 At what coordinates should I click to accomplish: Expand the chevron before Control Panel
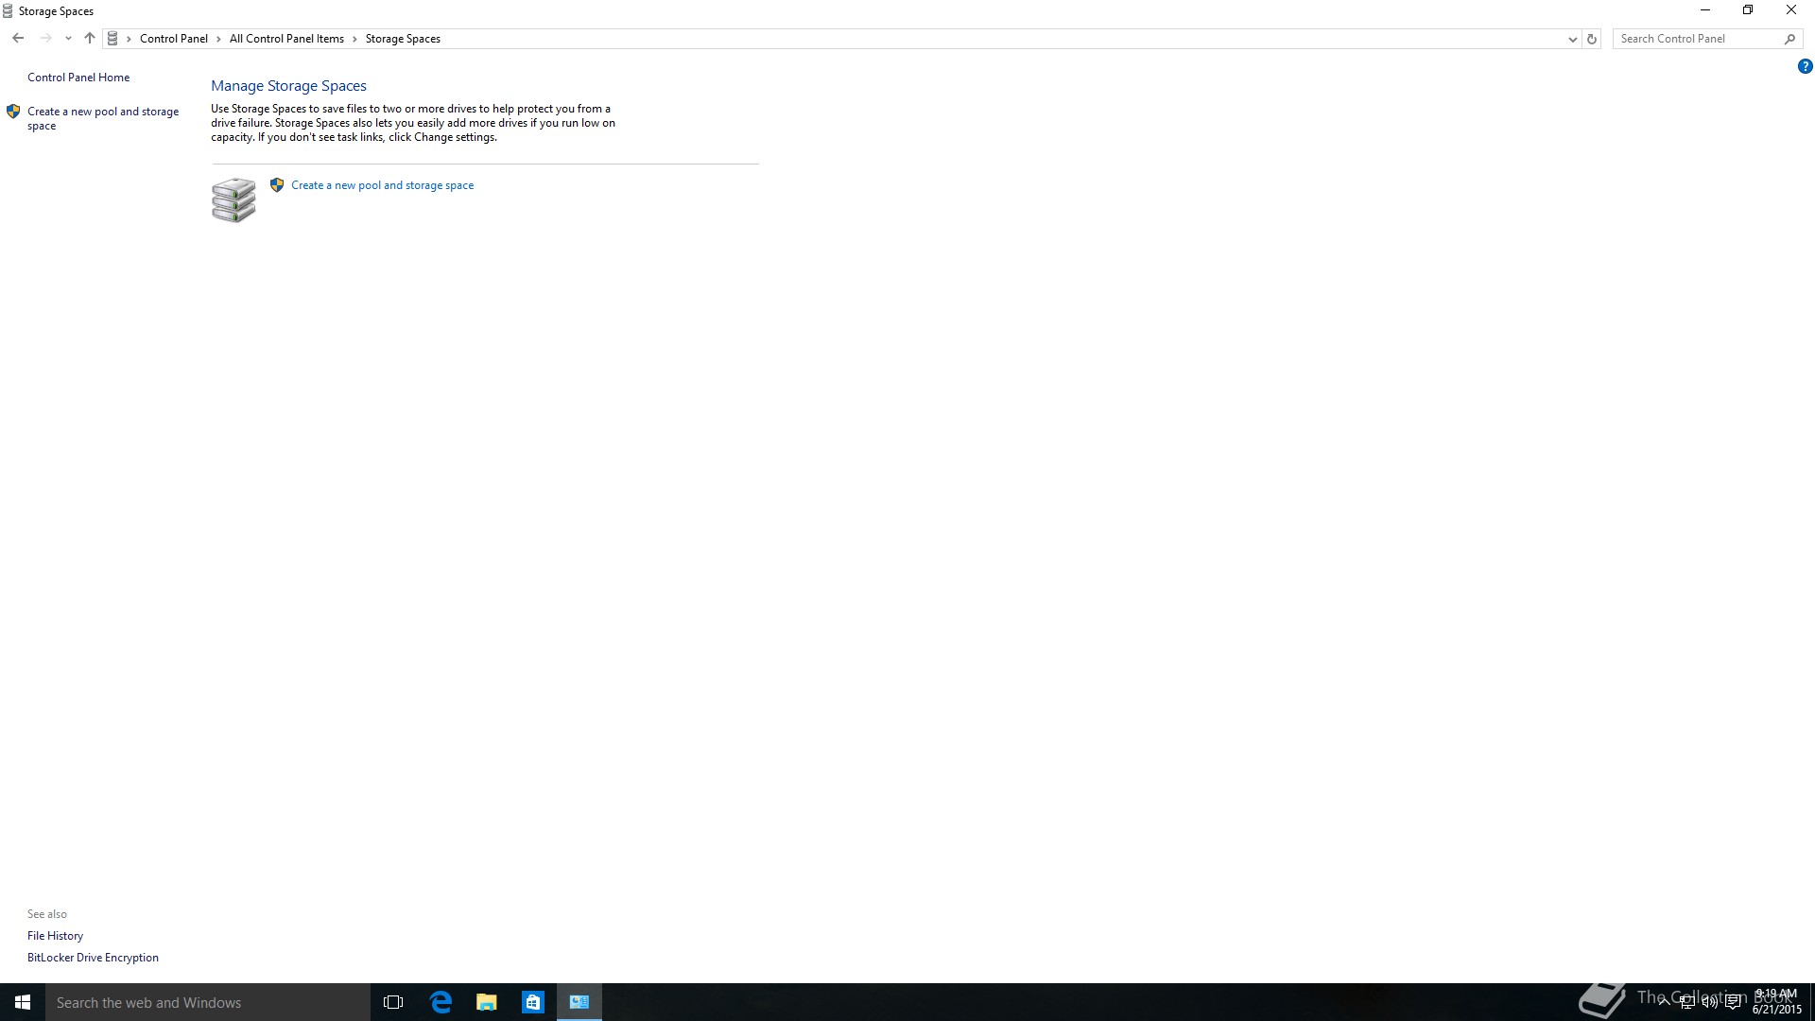coord(129,39)
